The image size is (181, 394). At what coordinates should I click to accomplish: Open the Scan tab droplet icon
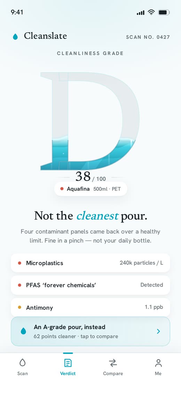coord(23,363)
